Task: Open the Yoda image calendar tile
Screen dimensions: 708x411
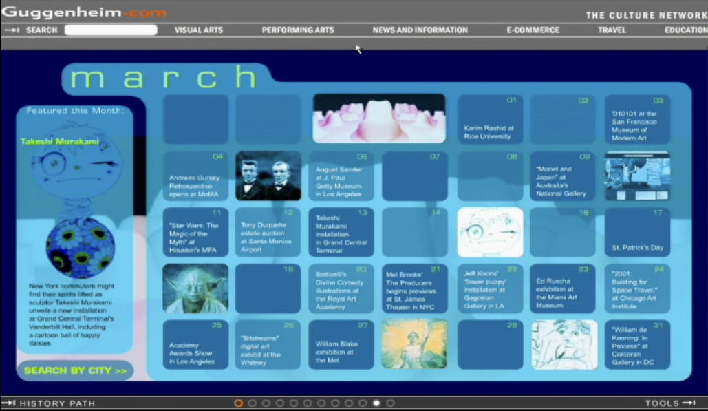Action: coord(195,288)
